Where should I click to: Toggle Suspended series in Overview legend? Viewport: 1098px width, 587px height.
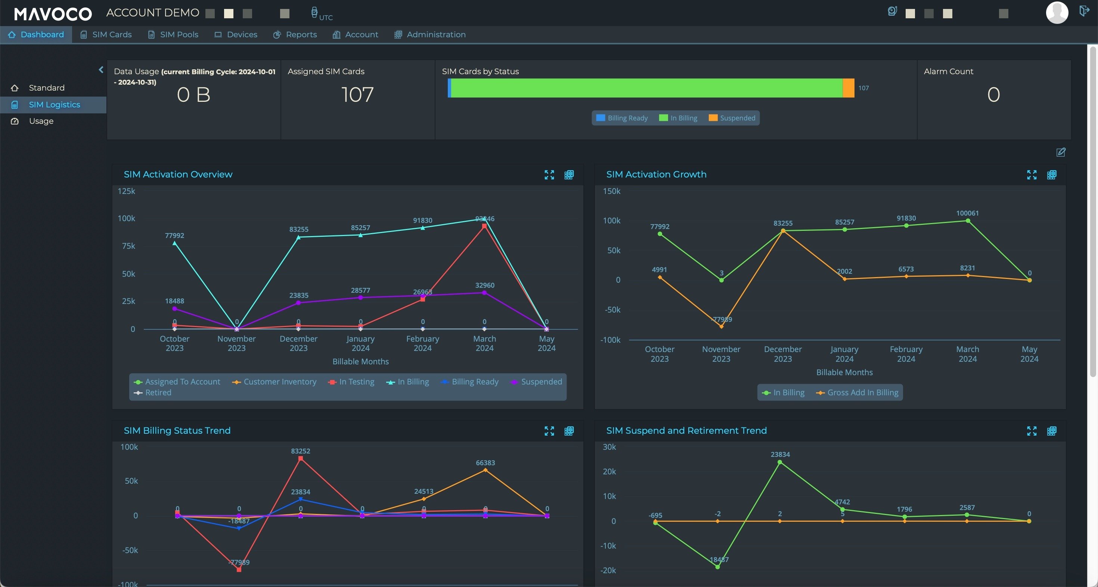coord(536,382)
